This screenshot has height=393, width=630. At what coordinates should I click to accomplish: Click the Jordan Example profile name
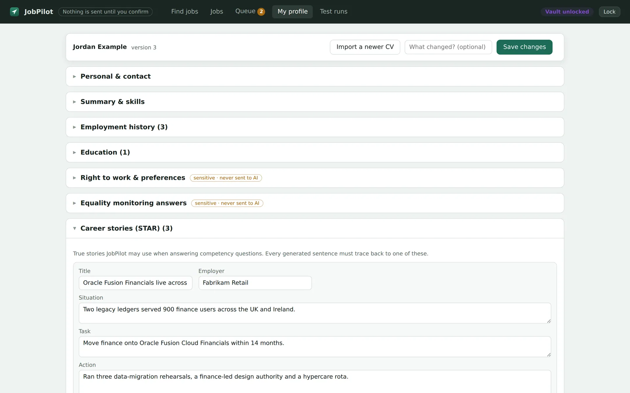click(100, 47)
